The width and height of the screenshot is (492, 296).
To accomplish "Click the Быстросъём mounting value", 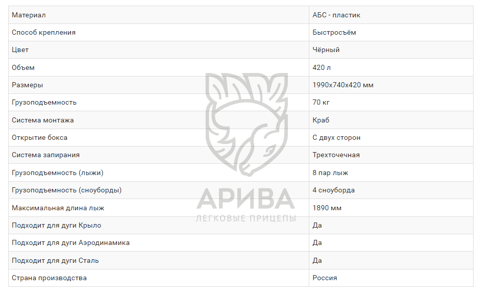I will [x=334, y=33].
